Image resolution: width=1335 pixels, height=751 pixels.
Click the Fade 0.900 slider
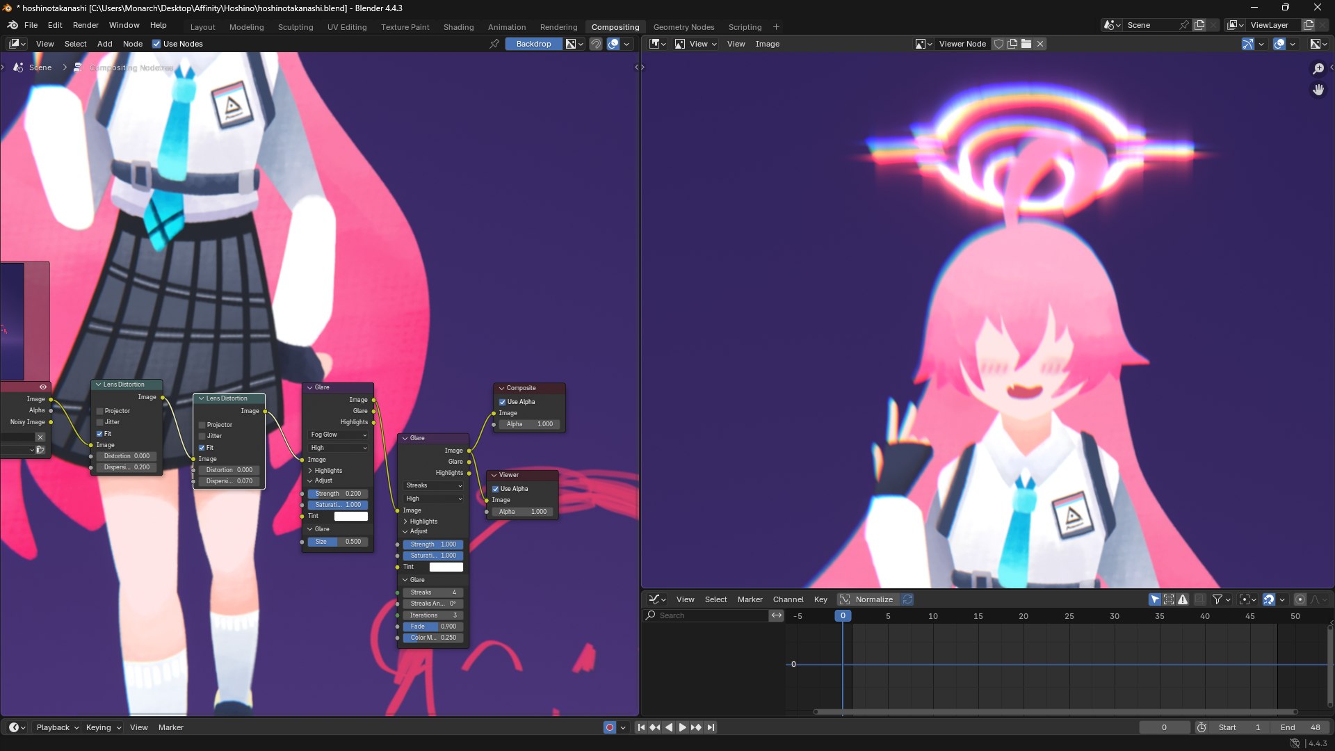coord(433,627)
